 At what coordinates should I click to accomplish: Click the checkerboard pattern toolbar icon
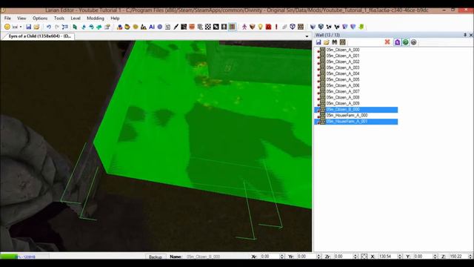point(208,27)
